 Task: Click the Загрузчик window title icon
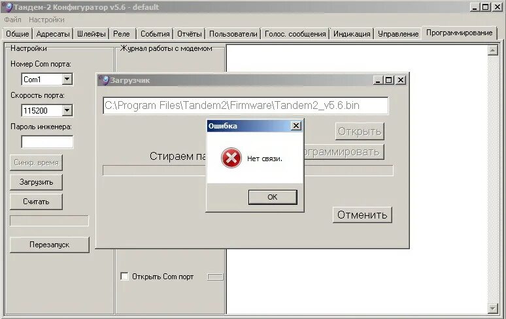coord(103,80)
